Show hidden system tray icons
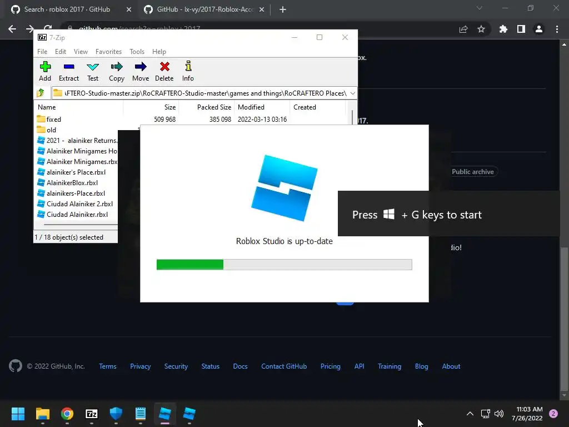569x427 pixels. [470, 414]
